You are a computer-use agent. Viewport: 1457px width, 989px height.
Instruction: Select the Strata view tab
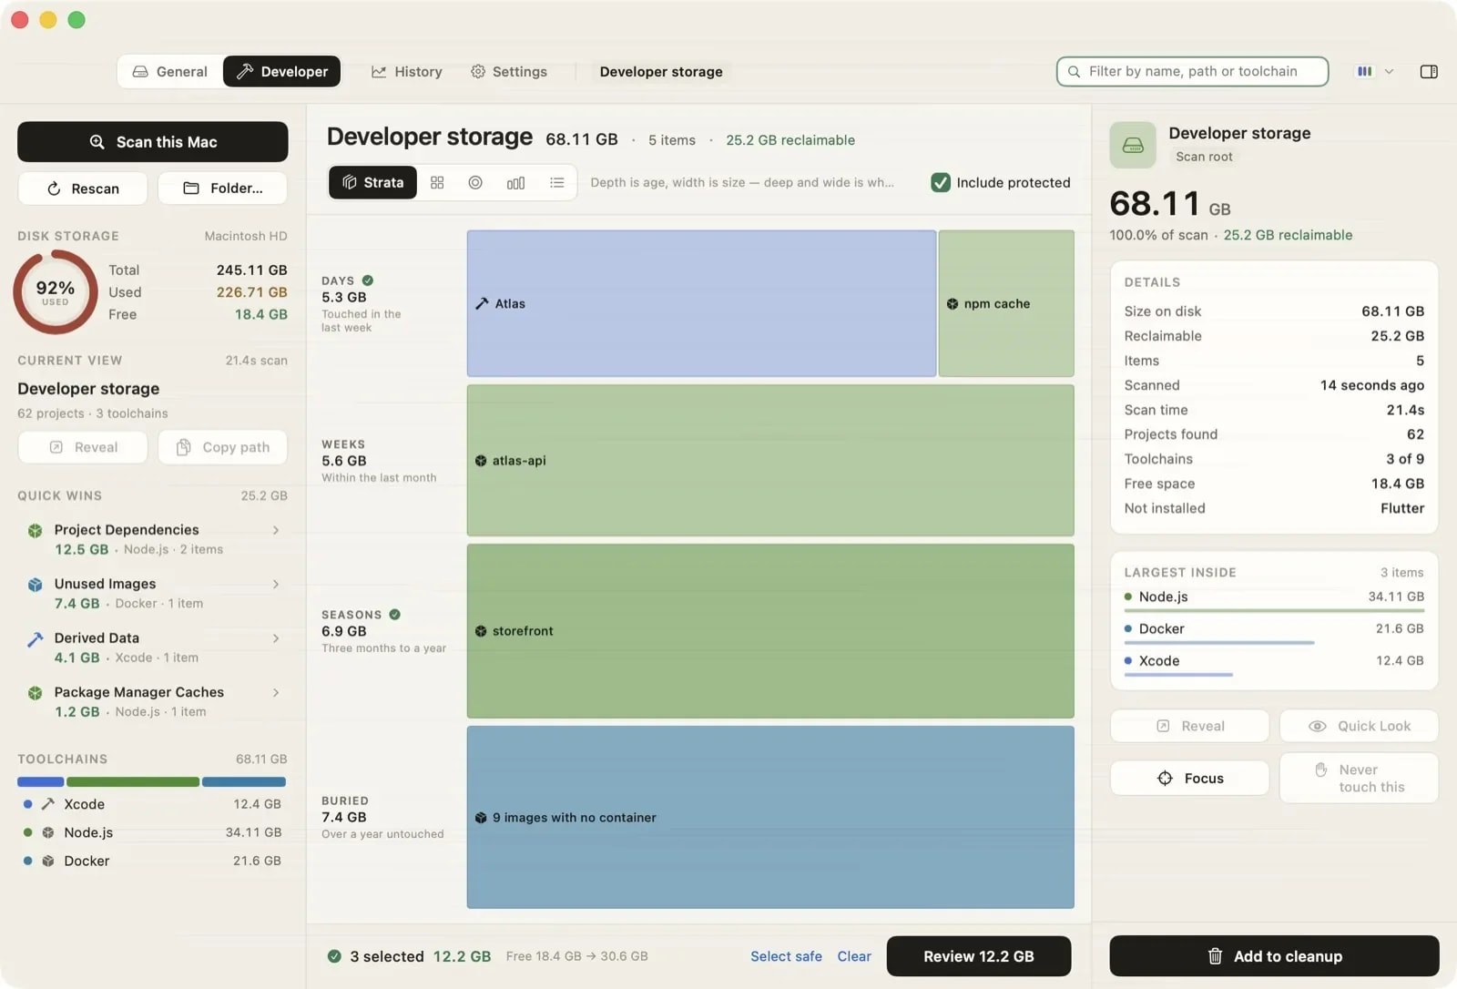click(x=372, y=182)
